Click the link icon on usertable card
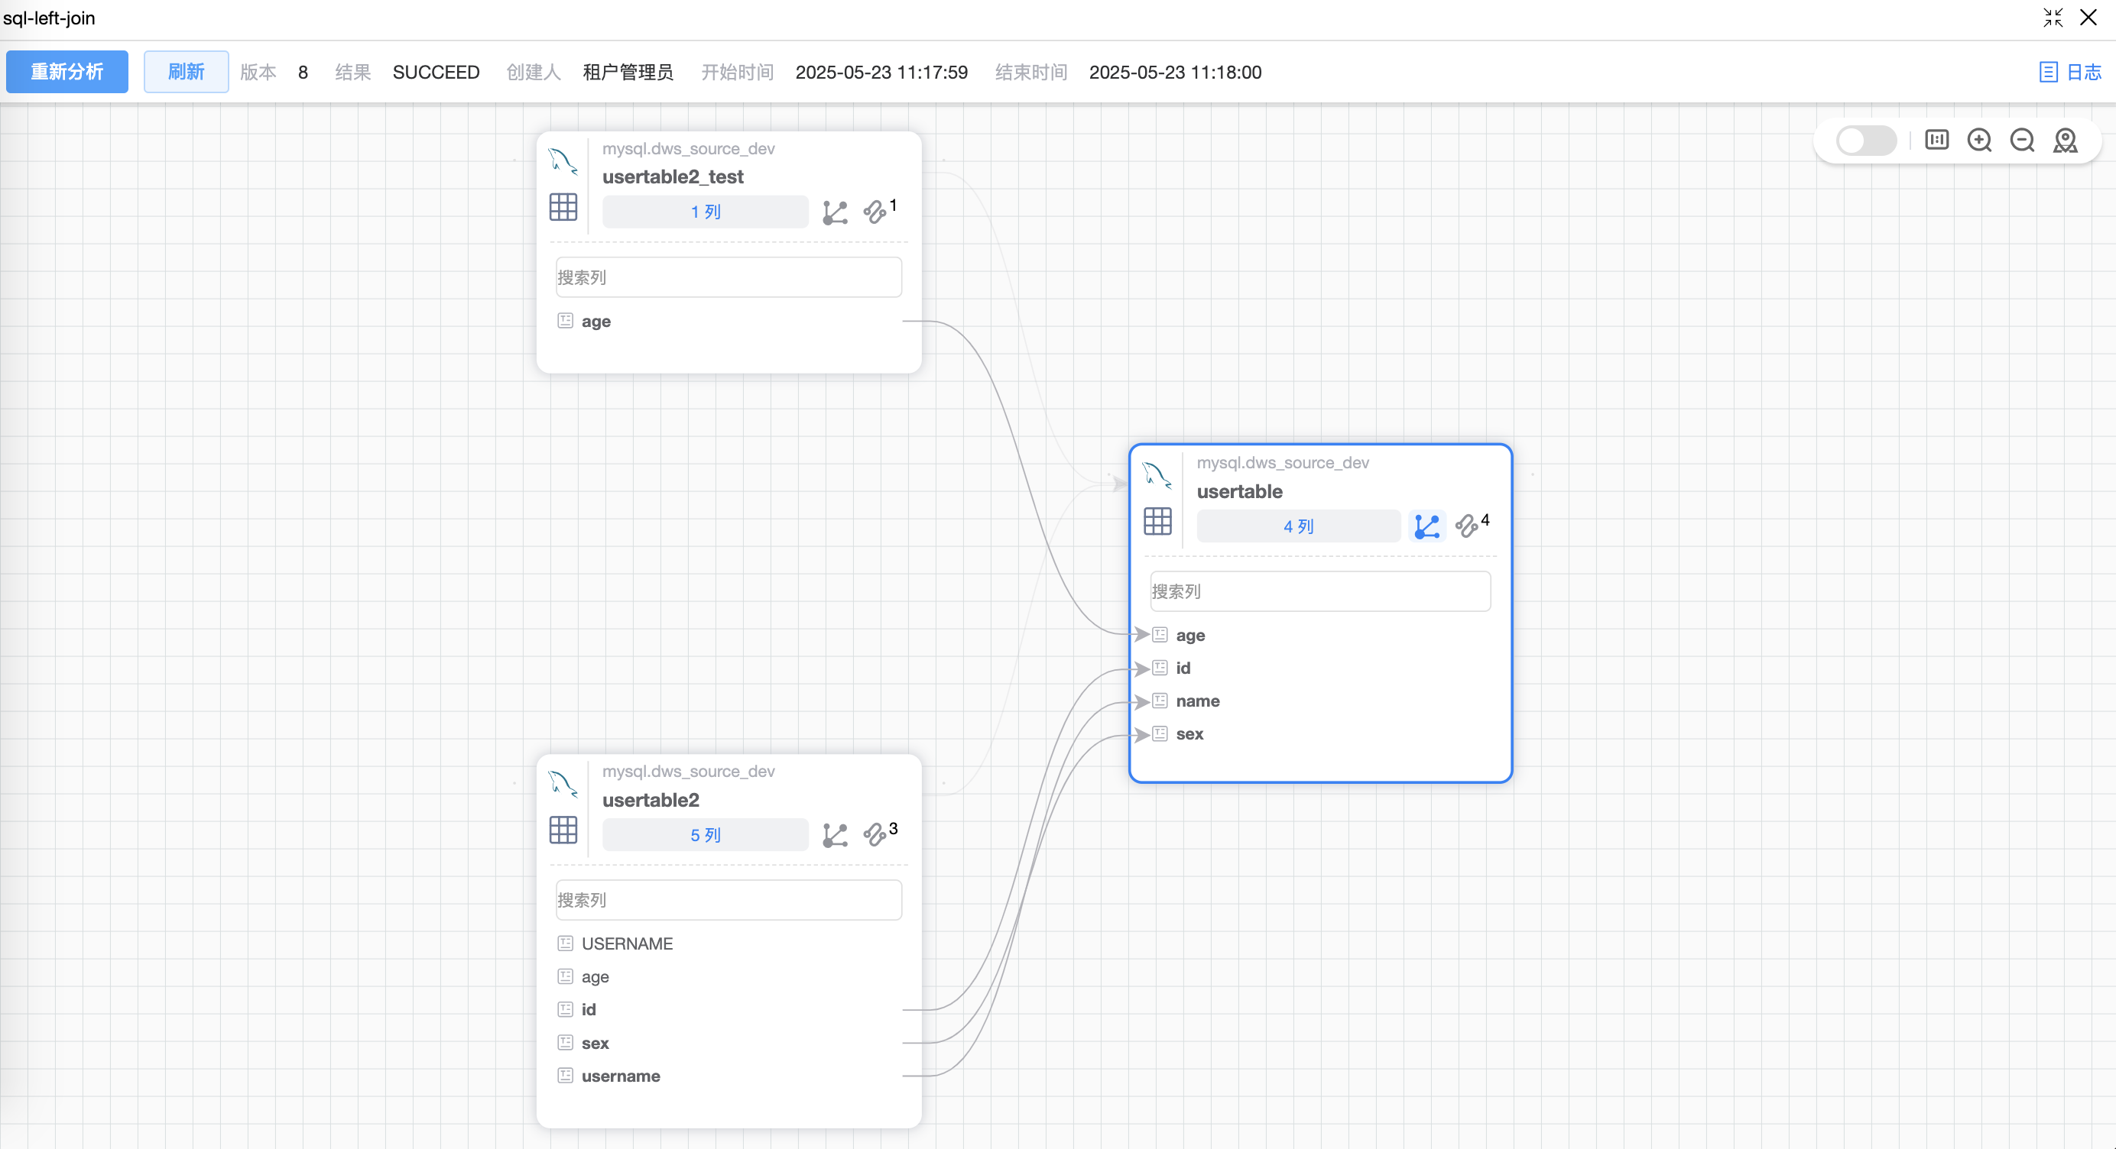The width and height of the screenshot is (2116, 1149). pyautogui.click(x=1467, y=526)
